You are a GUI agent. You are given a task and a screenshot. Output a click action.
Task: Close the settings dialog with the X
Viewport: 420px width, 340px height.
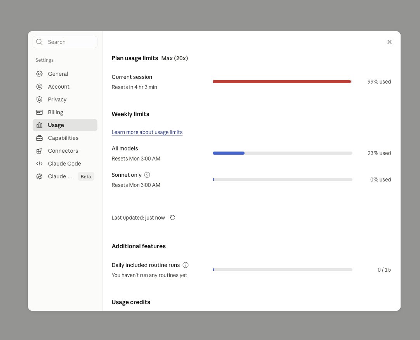(x=389, y=42)
